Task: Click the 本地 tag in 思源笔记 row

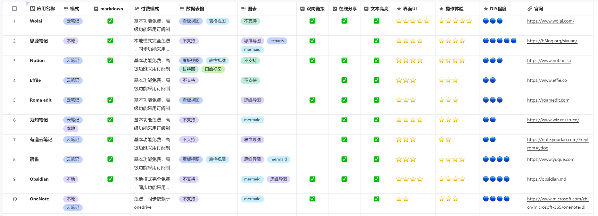Action: [x=71, y=41]
